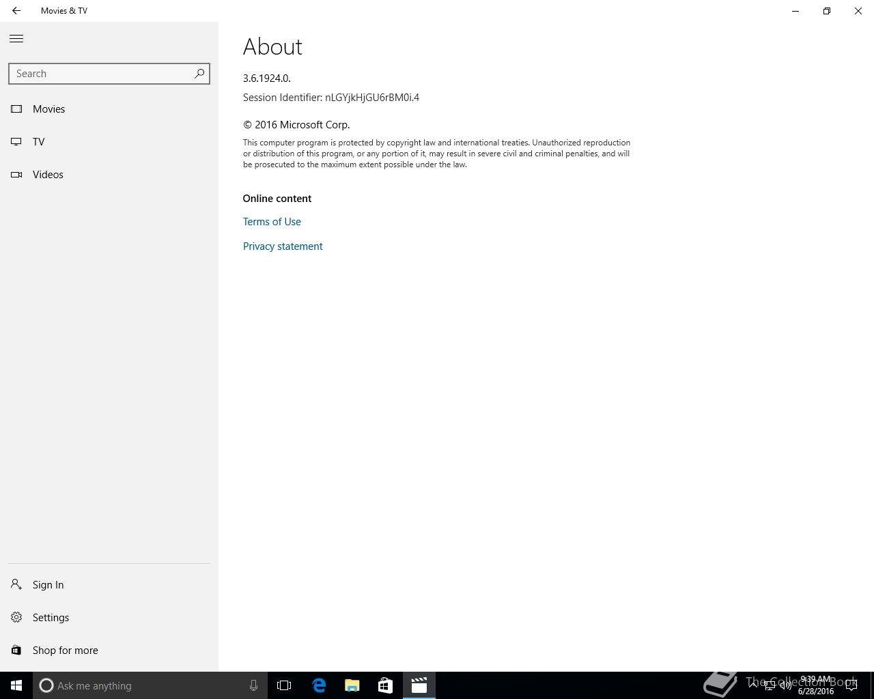
Task: Click the Movies & TV taskbar icon
Action: (419, 685)
